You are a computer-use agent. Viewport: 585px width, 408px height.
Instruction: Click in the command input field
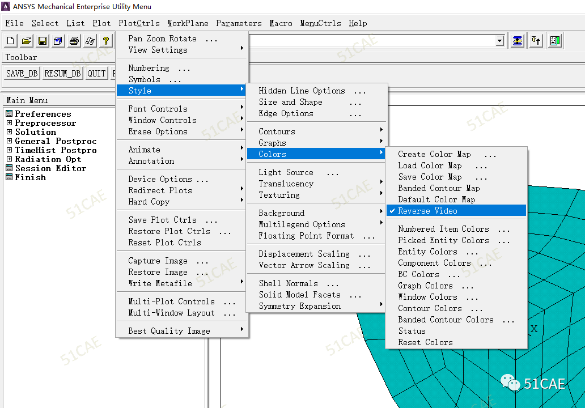pos(372,41)
